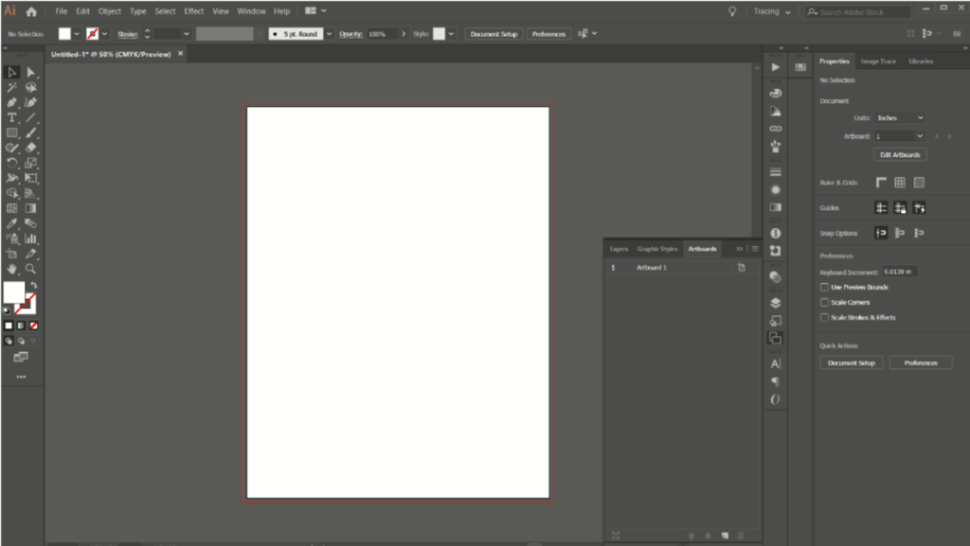The image size is (970, 546).
Task: Select the Pen tool
Action: 12,102
